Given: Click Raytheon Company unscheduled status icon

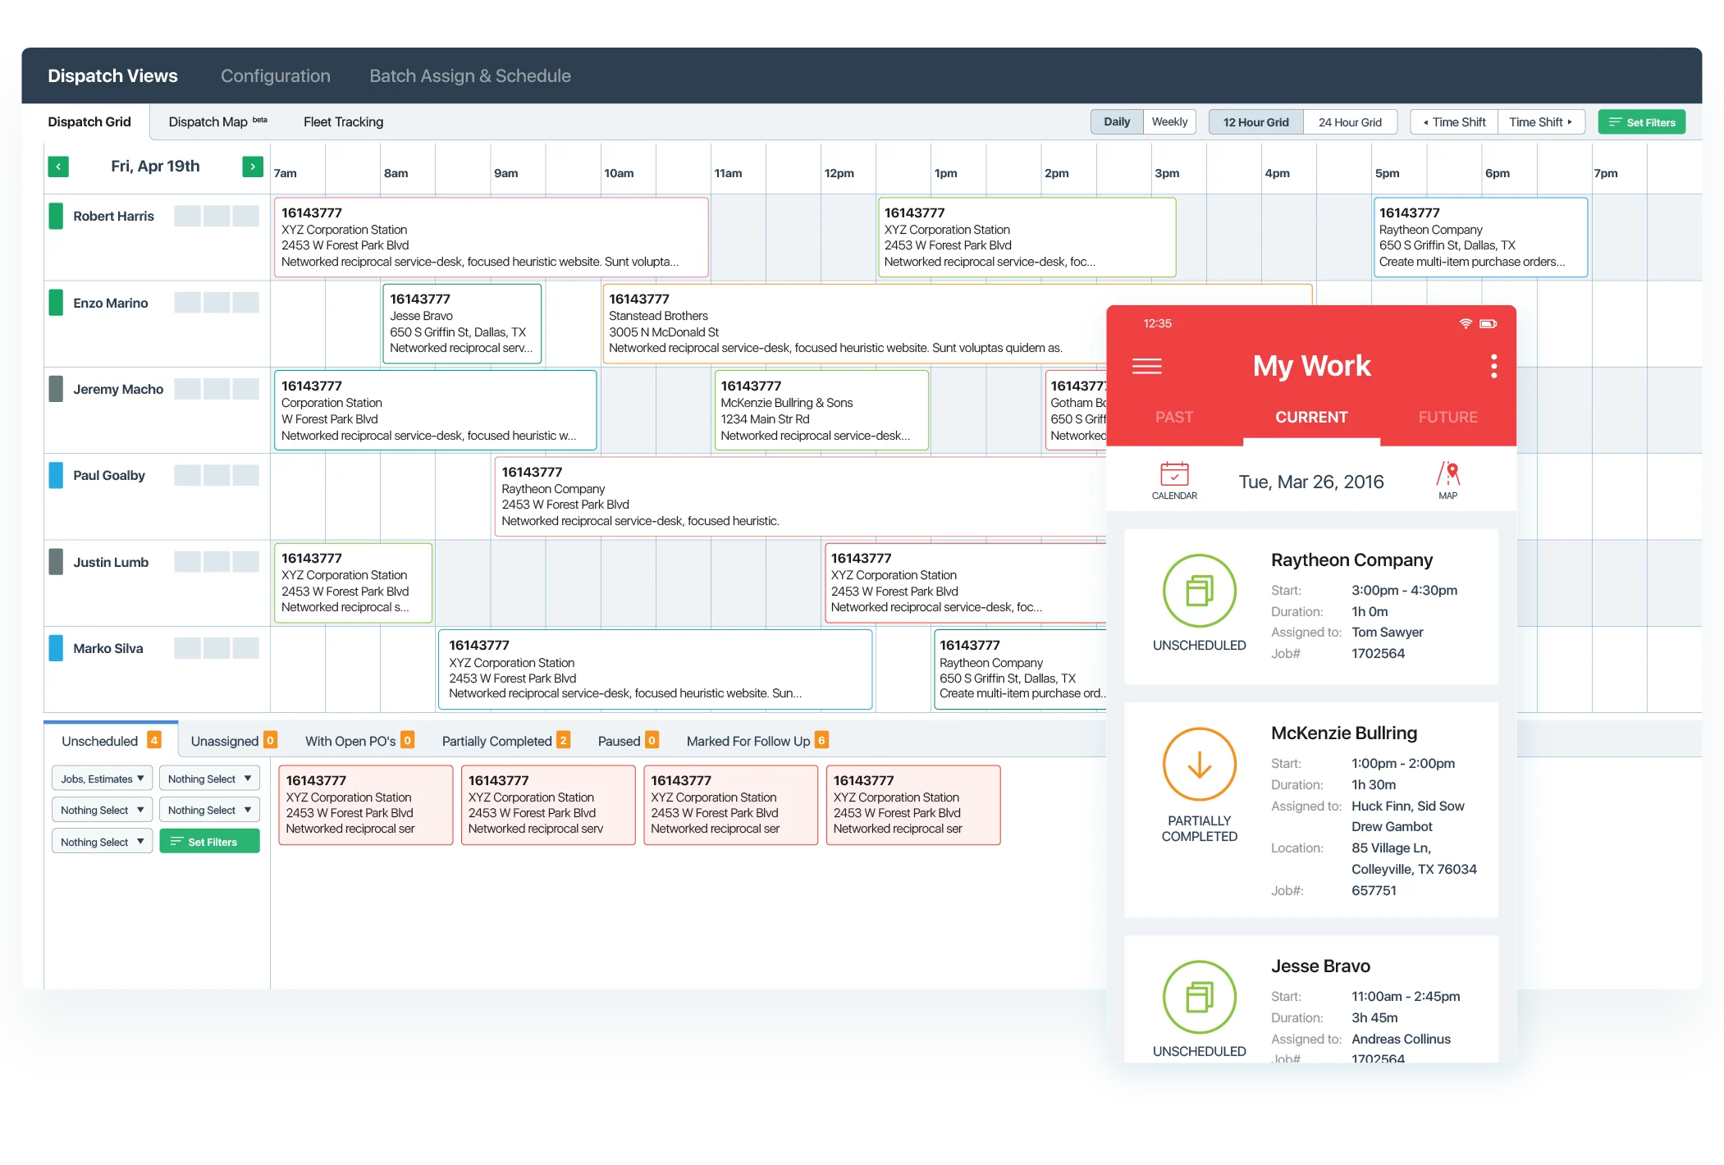Looking at the screenshot, I should pyautogui.click(x=1199, y=591).
